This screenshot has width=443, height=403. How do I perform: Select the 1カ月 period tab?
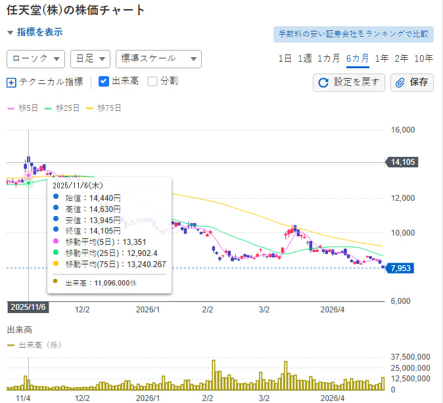click(x=329, y=58)
